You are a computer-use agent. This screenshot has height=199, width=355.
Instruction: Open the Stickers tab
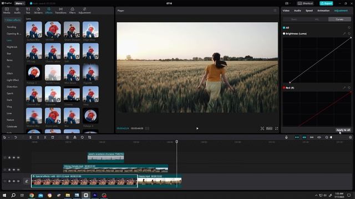pyautogui.click(x=38, y=11)
